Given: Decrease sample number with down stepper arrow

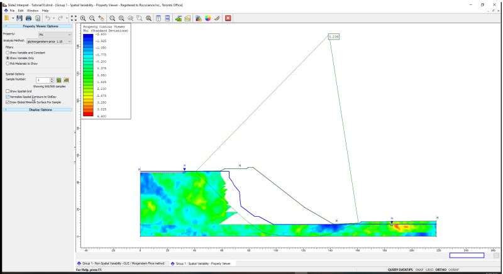Looking at the screenshot, I should (52, 82).
